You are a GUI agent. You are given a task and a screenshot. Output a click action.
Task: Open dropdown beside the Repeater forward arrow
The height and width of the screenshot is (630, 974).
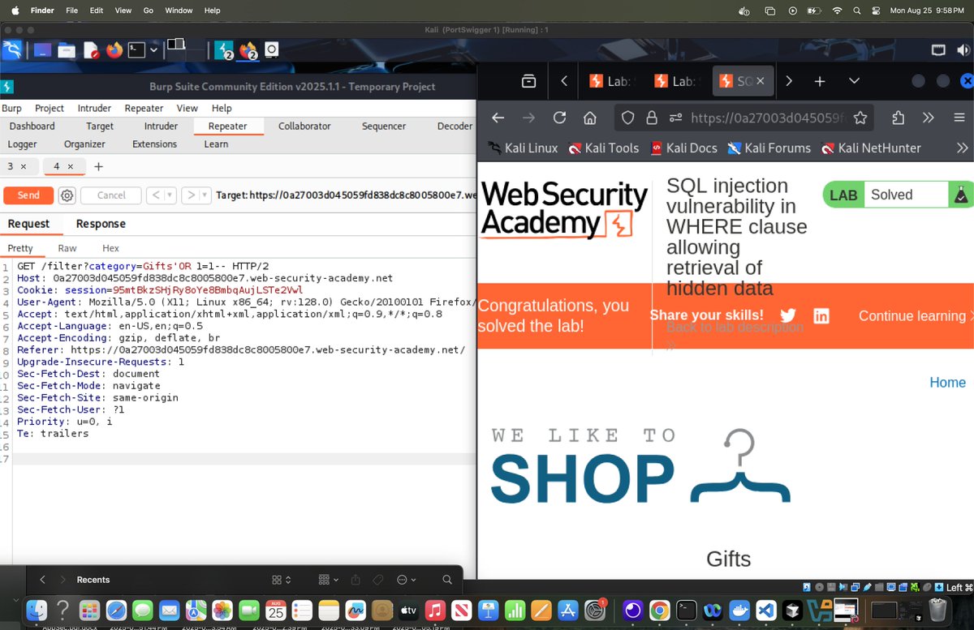point(205,195)
